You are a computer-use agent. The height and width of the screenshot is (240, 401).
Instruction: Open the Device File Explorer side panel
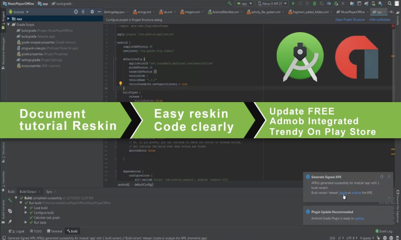tap(398, 207)
